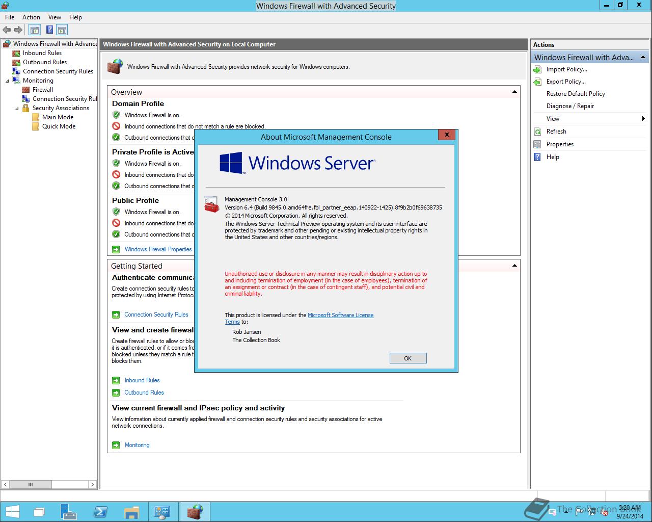
Task: Open PowerShell from taskbar
Action: 101,512
